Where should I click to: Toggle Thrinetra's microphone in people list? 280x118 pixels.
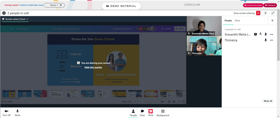pos(266,40)
